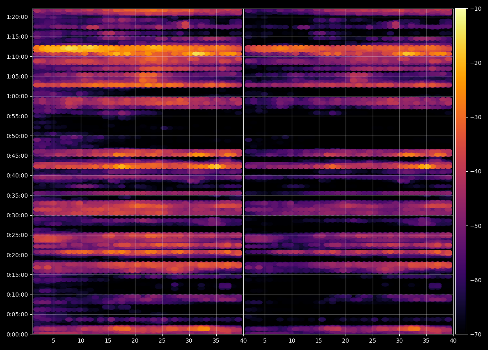Click the inferno colorbar gradient strip

coord(461,171)
